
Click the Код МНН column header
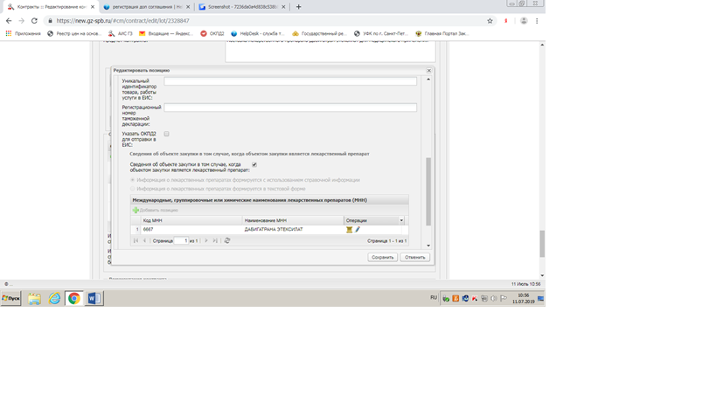click(x=191, y=220)
